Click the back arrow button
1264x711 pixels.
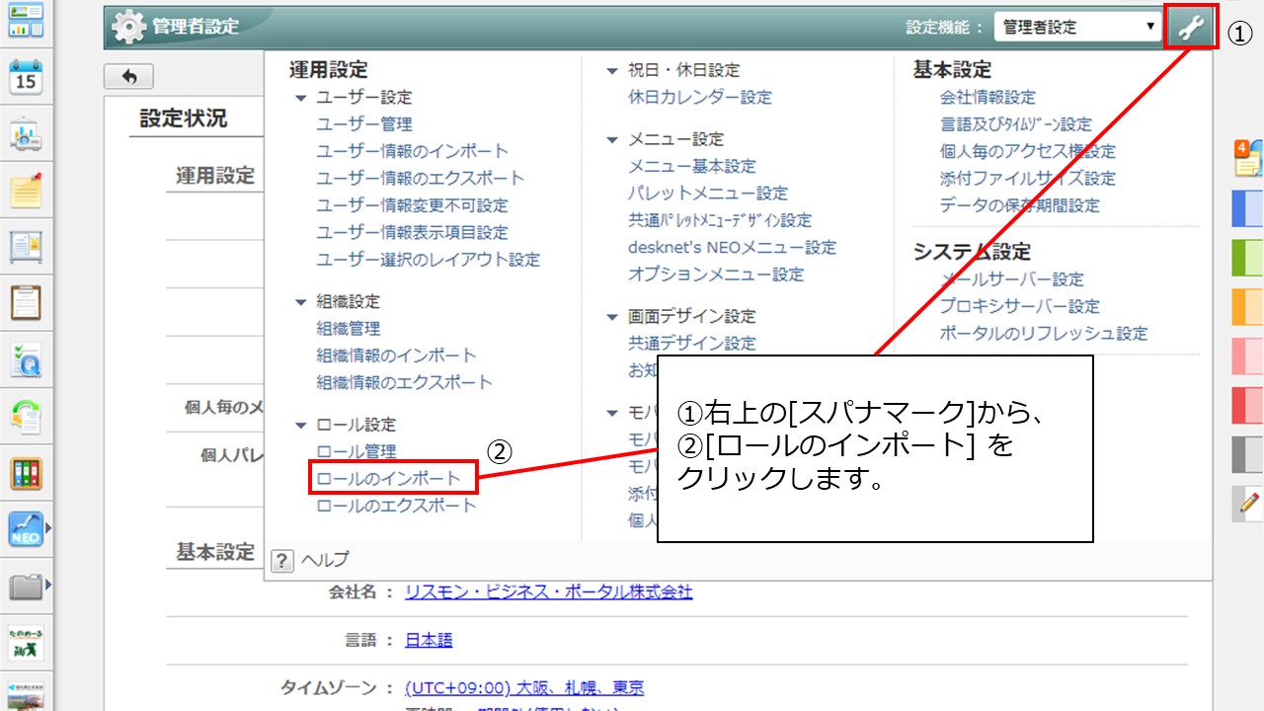coord(128,77)
